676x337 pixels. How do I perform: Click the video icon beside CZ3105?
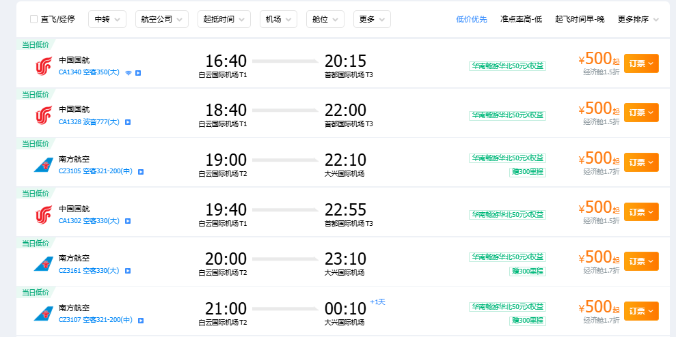tap(141, 172)
